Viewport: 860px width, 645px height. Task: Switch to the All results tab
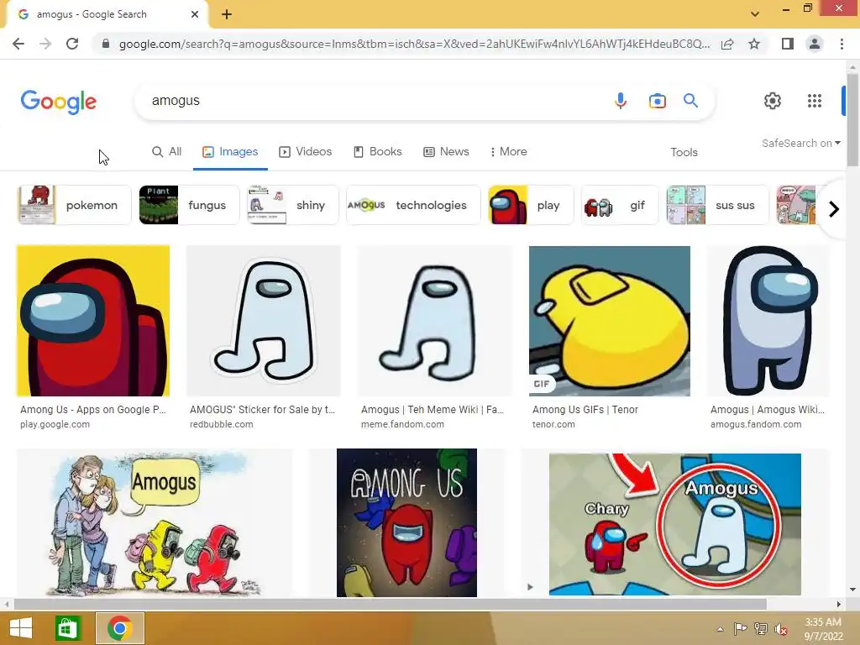pos(167,151)
